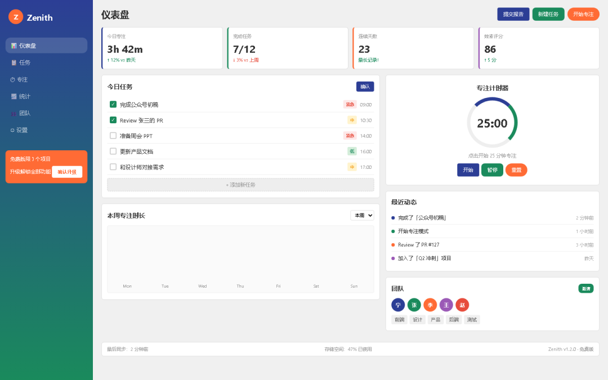This screenshot has height=380, width=608.
Task: Select the 赵 team avatar
Action: [462, 305]
